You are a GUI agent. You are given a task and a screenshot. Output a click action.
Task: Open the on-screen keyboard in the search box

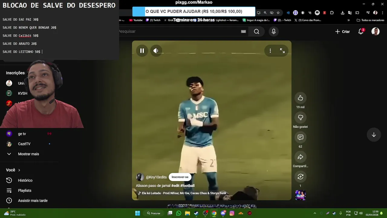click(x=243, y=31)
